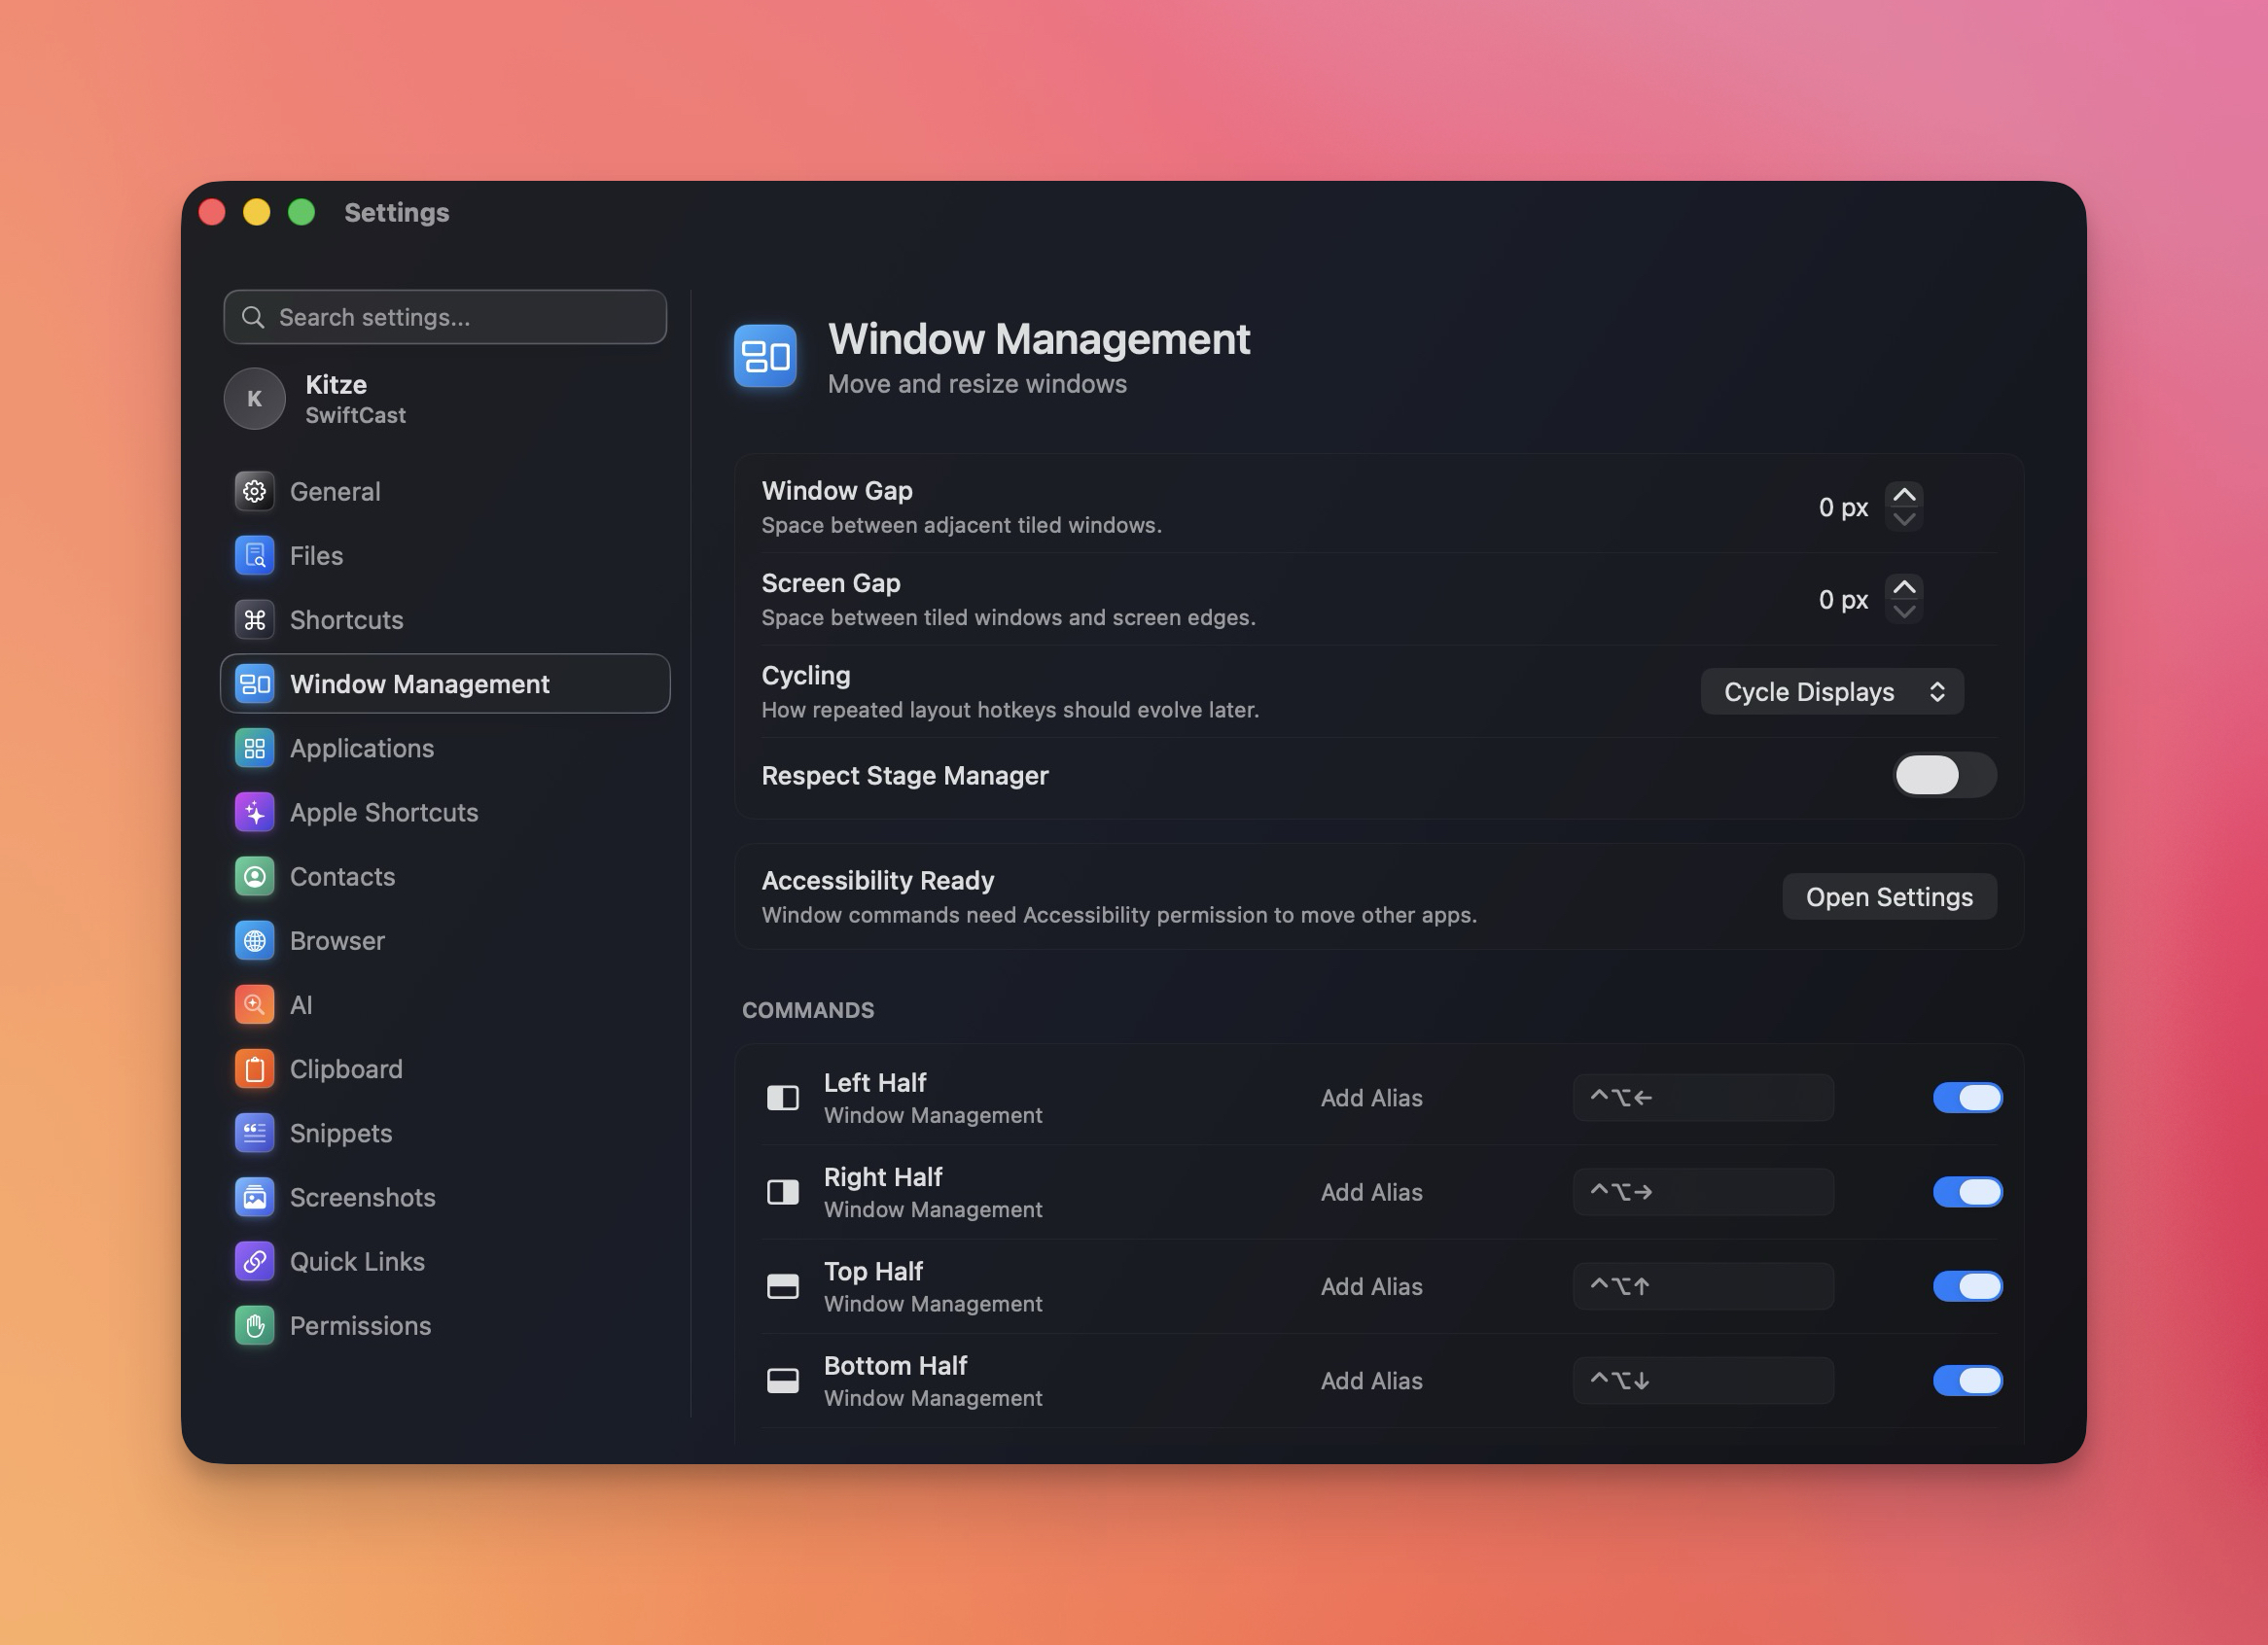Viewport: 2268px width, 1645px height.
Task: Click the Clipboard icon in sidebar
Action: coord(254,1068)
